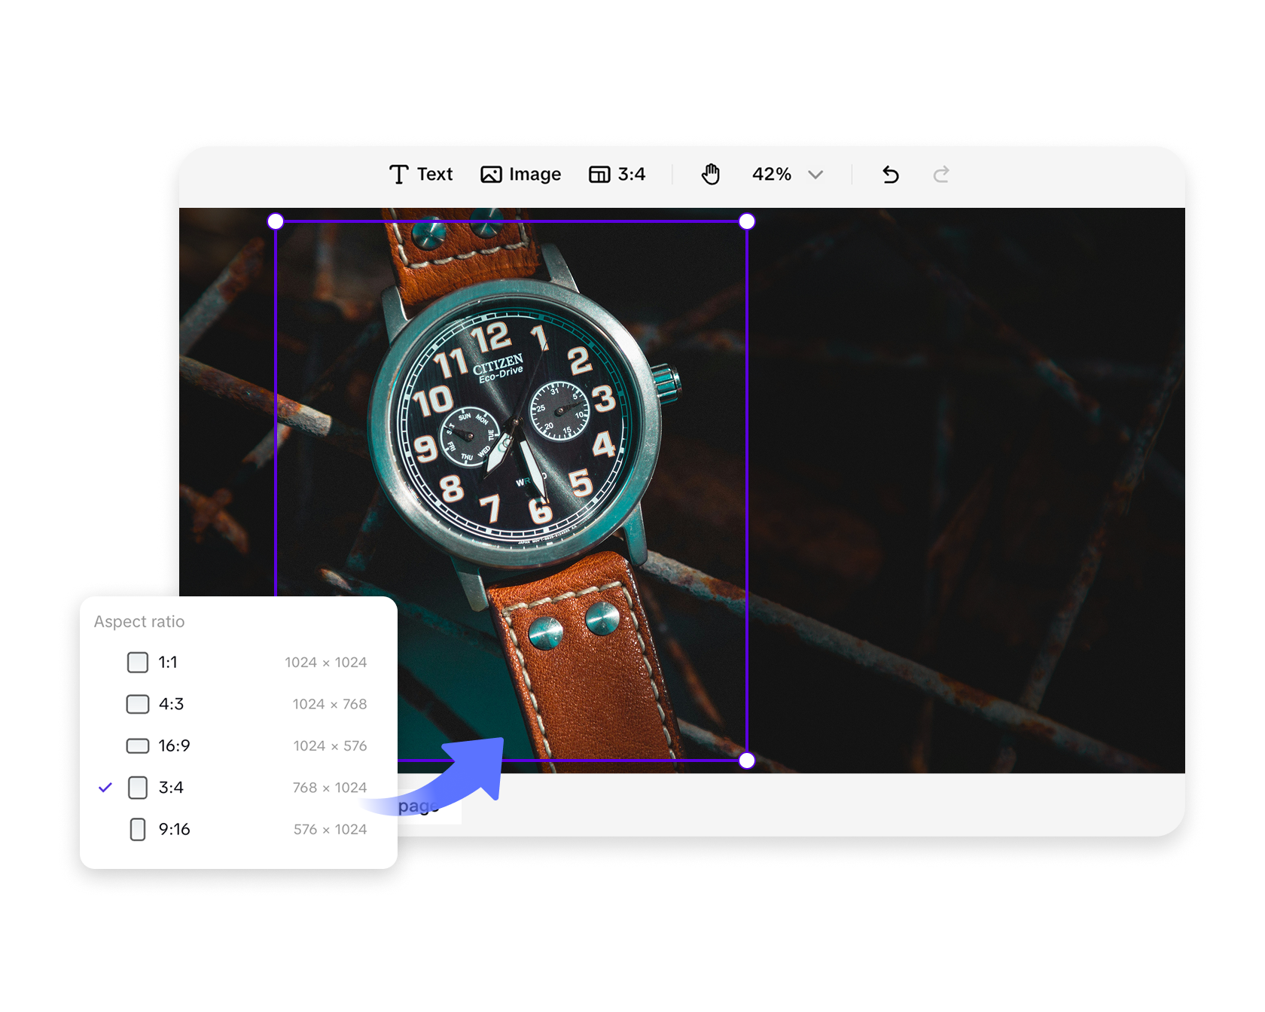Redo the last undone action
This screenshot has height=1012, width=1265.
tap(941, 175)
